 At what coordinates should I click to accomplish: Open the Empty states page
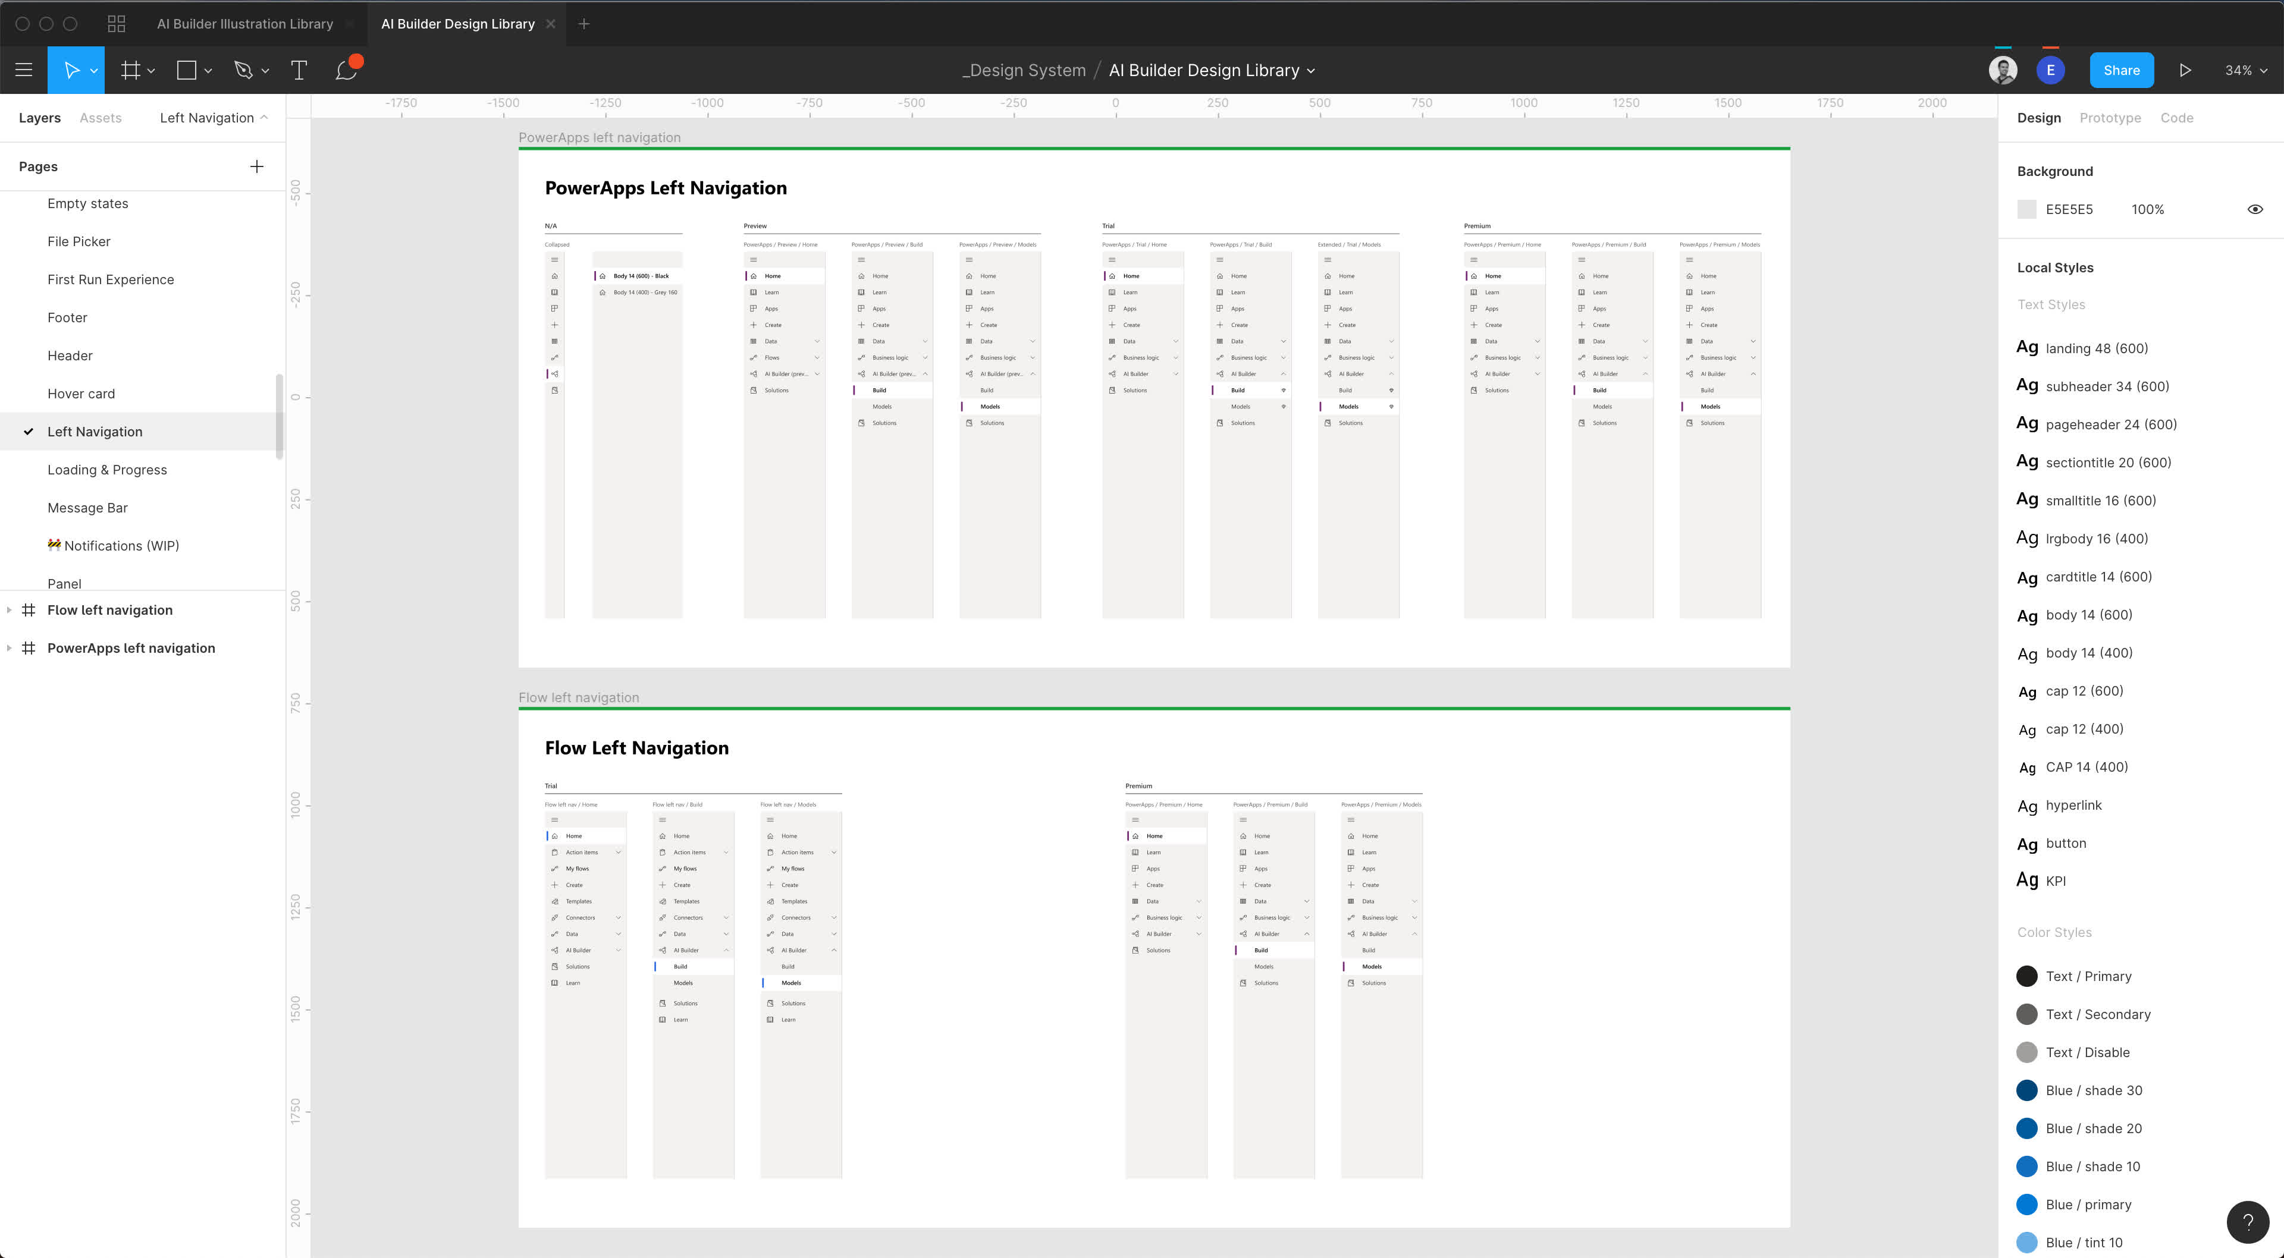point(88,203)
